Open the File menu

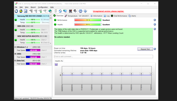coord(16,7)
